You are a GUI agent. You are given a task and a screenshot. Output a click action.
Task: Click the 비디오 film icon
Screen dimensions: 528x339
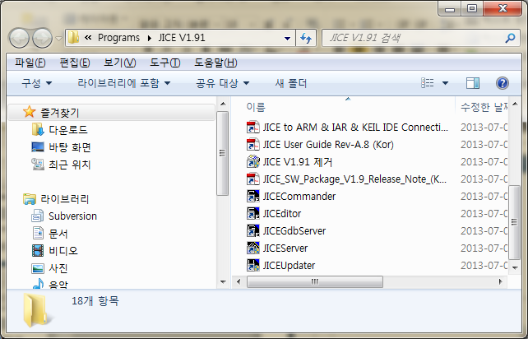[38, 251]
